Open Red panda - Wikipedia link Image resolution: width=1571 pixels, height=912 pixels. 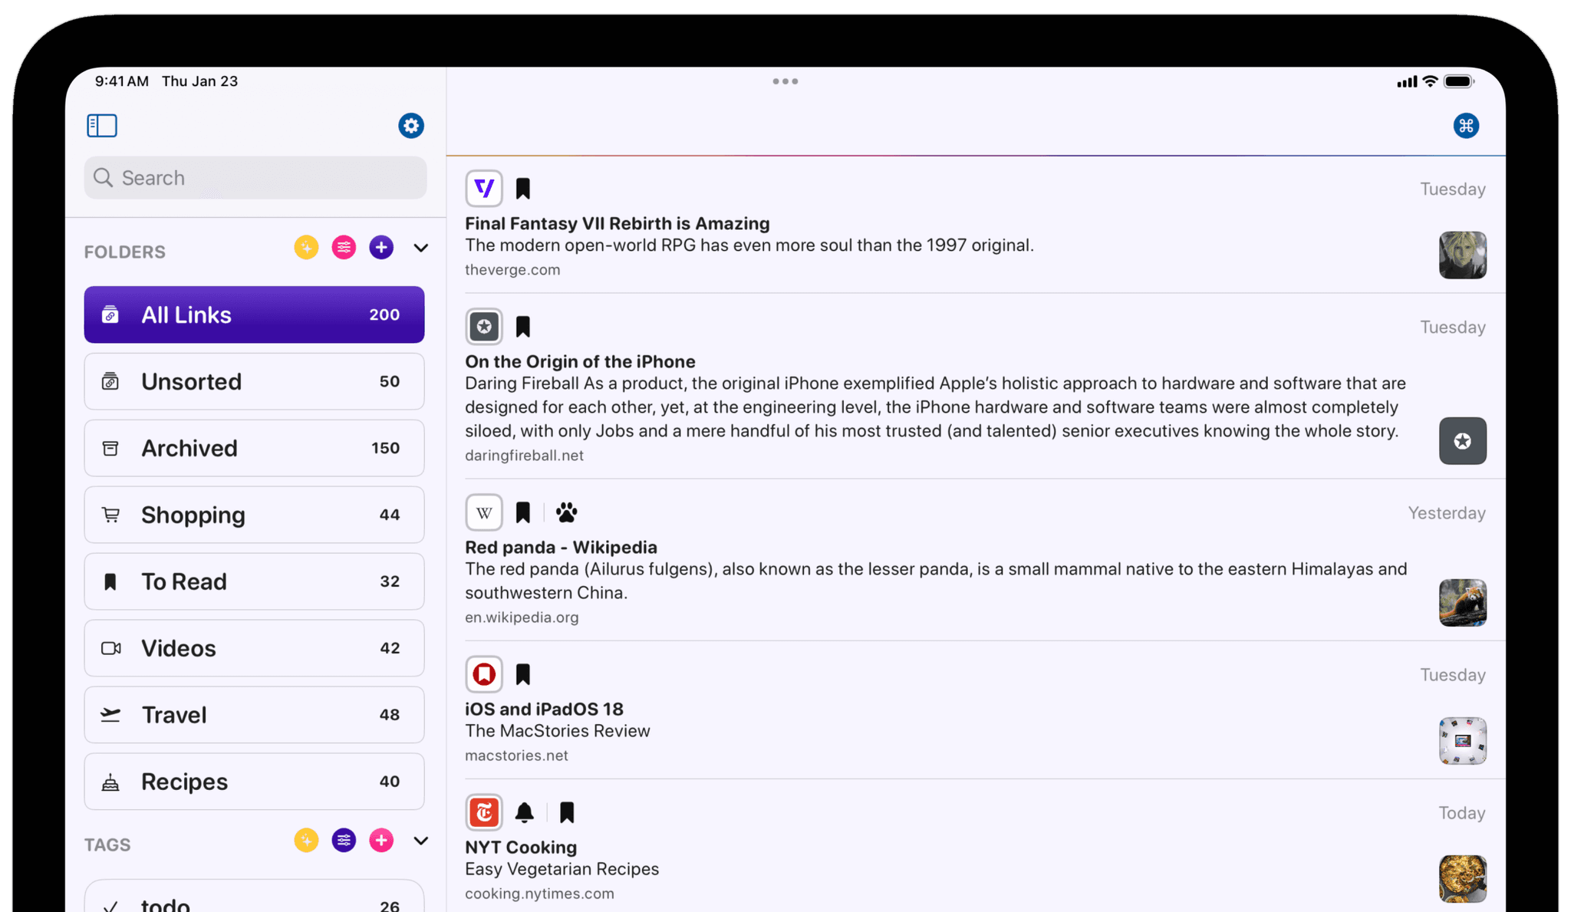click(561, 547)
